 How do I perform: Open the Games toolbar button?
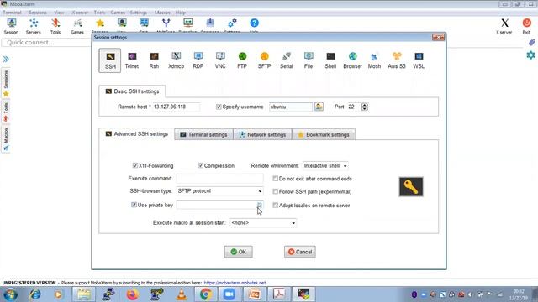click(x=77, y=26)
